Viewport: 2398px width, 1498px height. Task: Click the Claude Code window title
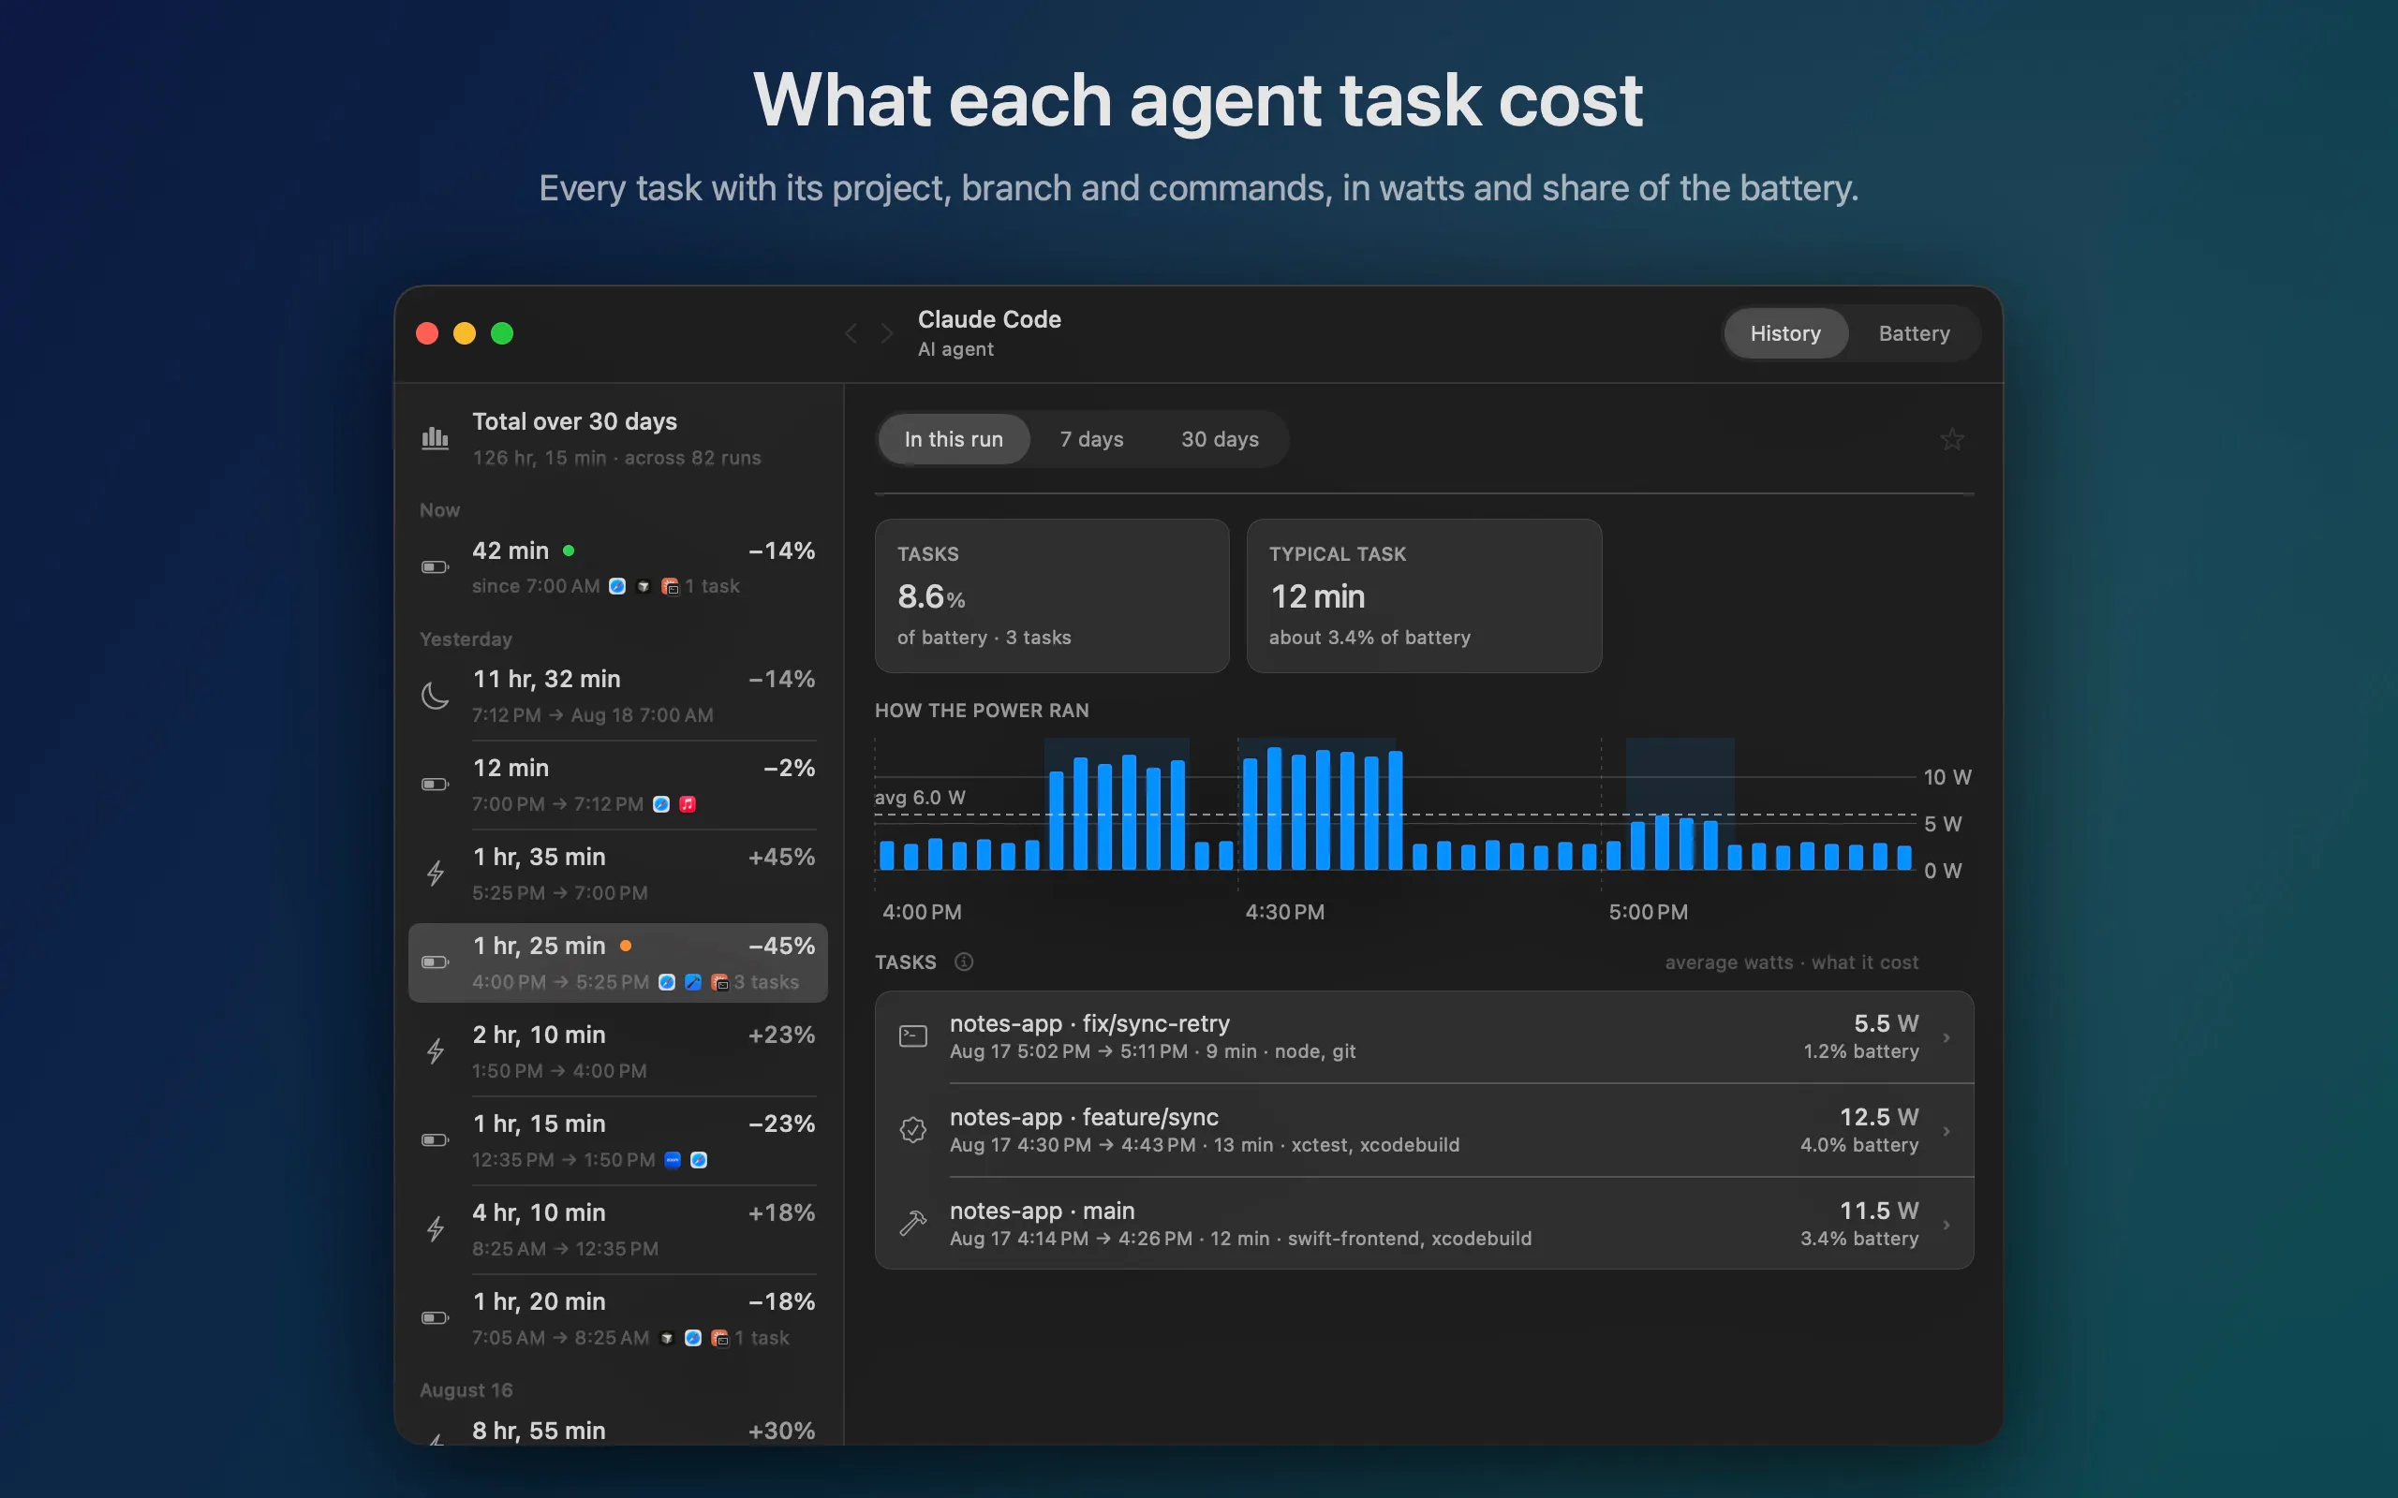(989, 319)
